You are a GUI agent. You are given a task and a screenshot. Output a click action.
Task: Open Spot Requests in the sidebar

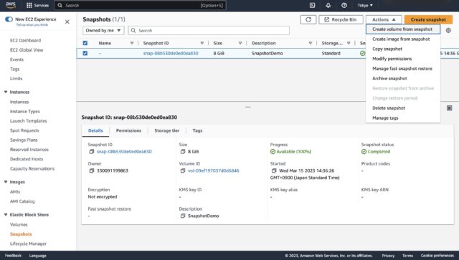click(24, 130)
